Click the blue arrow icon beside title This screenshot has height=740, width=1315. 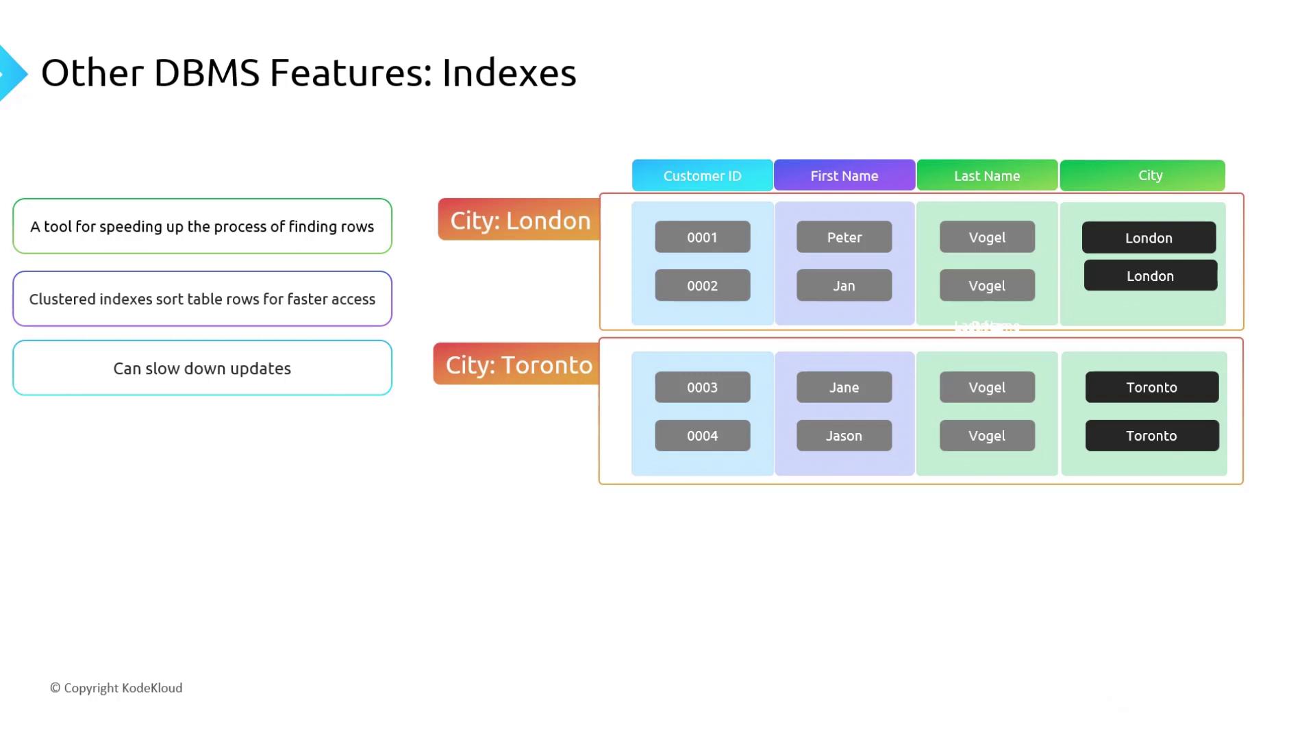coord(12,73)
